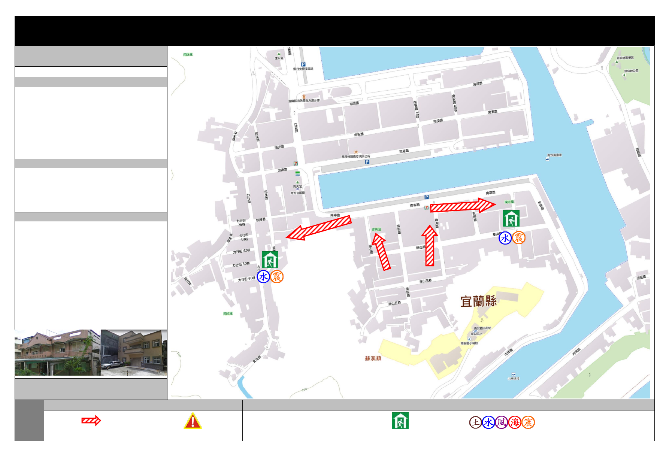Screen dimensions: 669x473
Task: Click the green 南寧里 label
Action: point(509,202)
